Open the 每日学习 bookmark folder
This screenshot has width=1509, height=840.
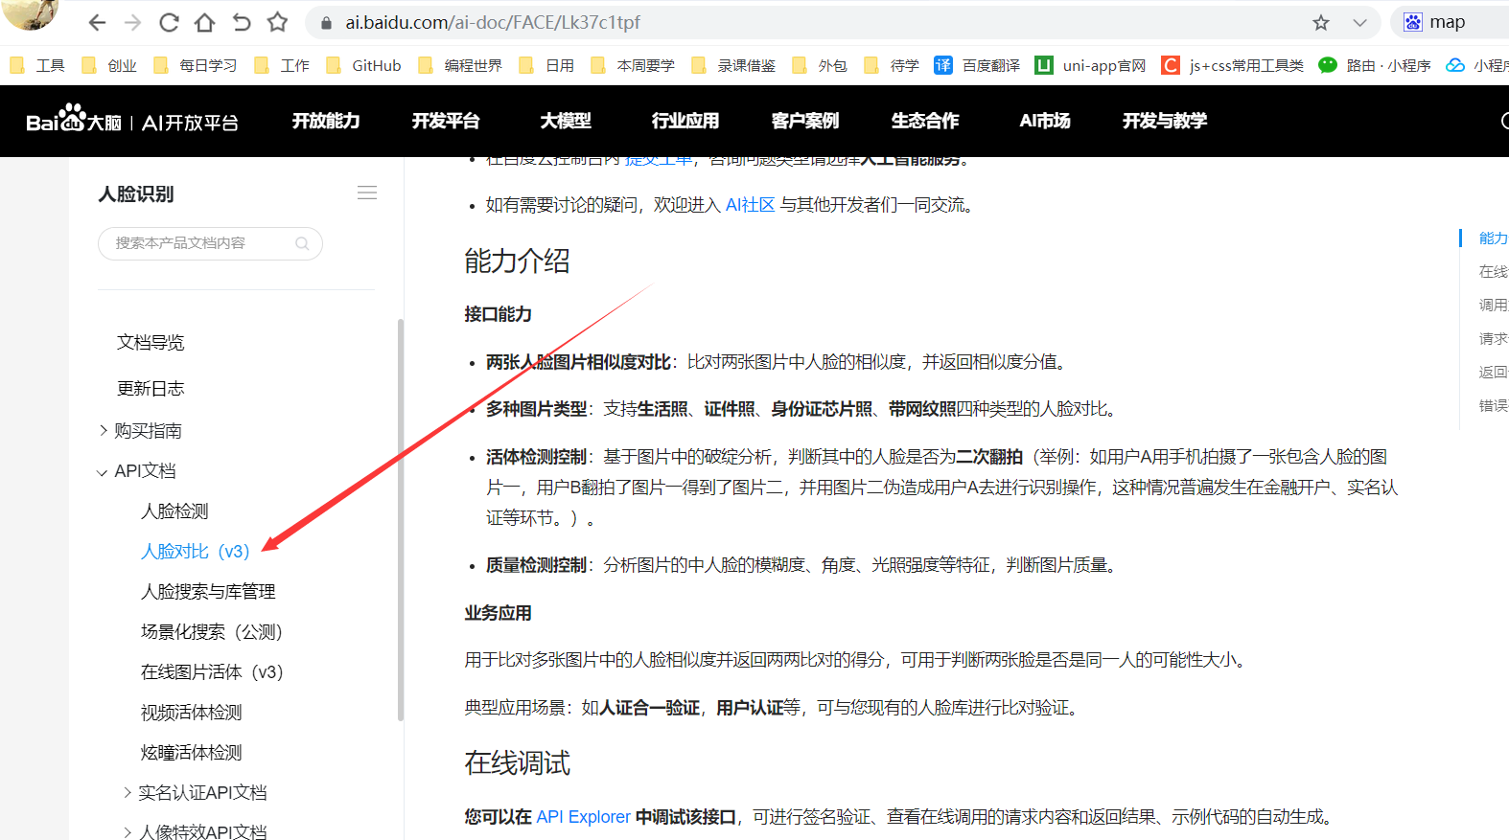196,65
